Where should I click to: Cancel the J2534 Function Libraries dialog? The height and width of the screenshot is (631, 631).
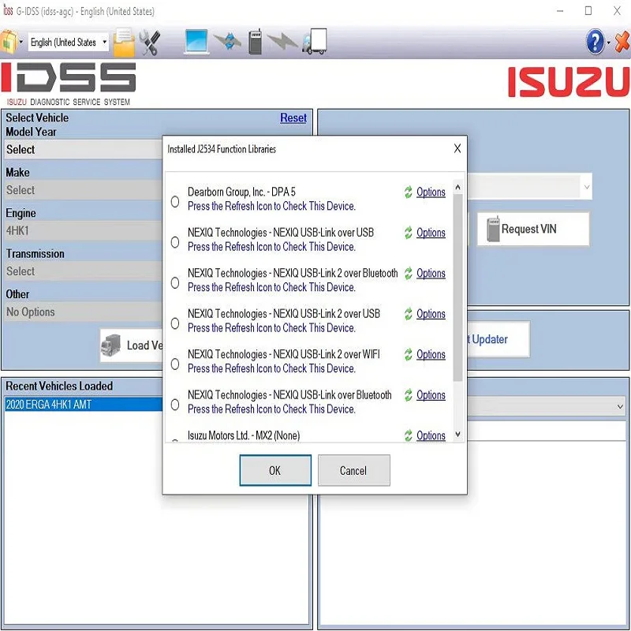[353, 470]
